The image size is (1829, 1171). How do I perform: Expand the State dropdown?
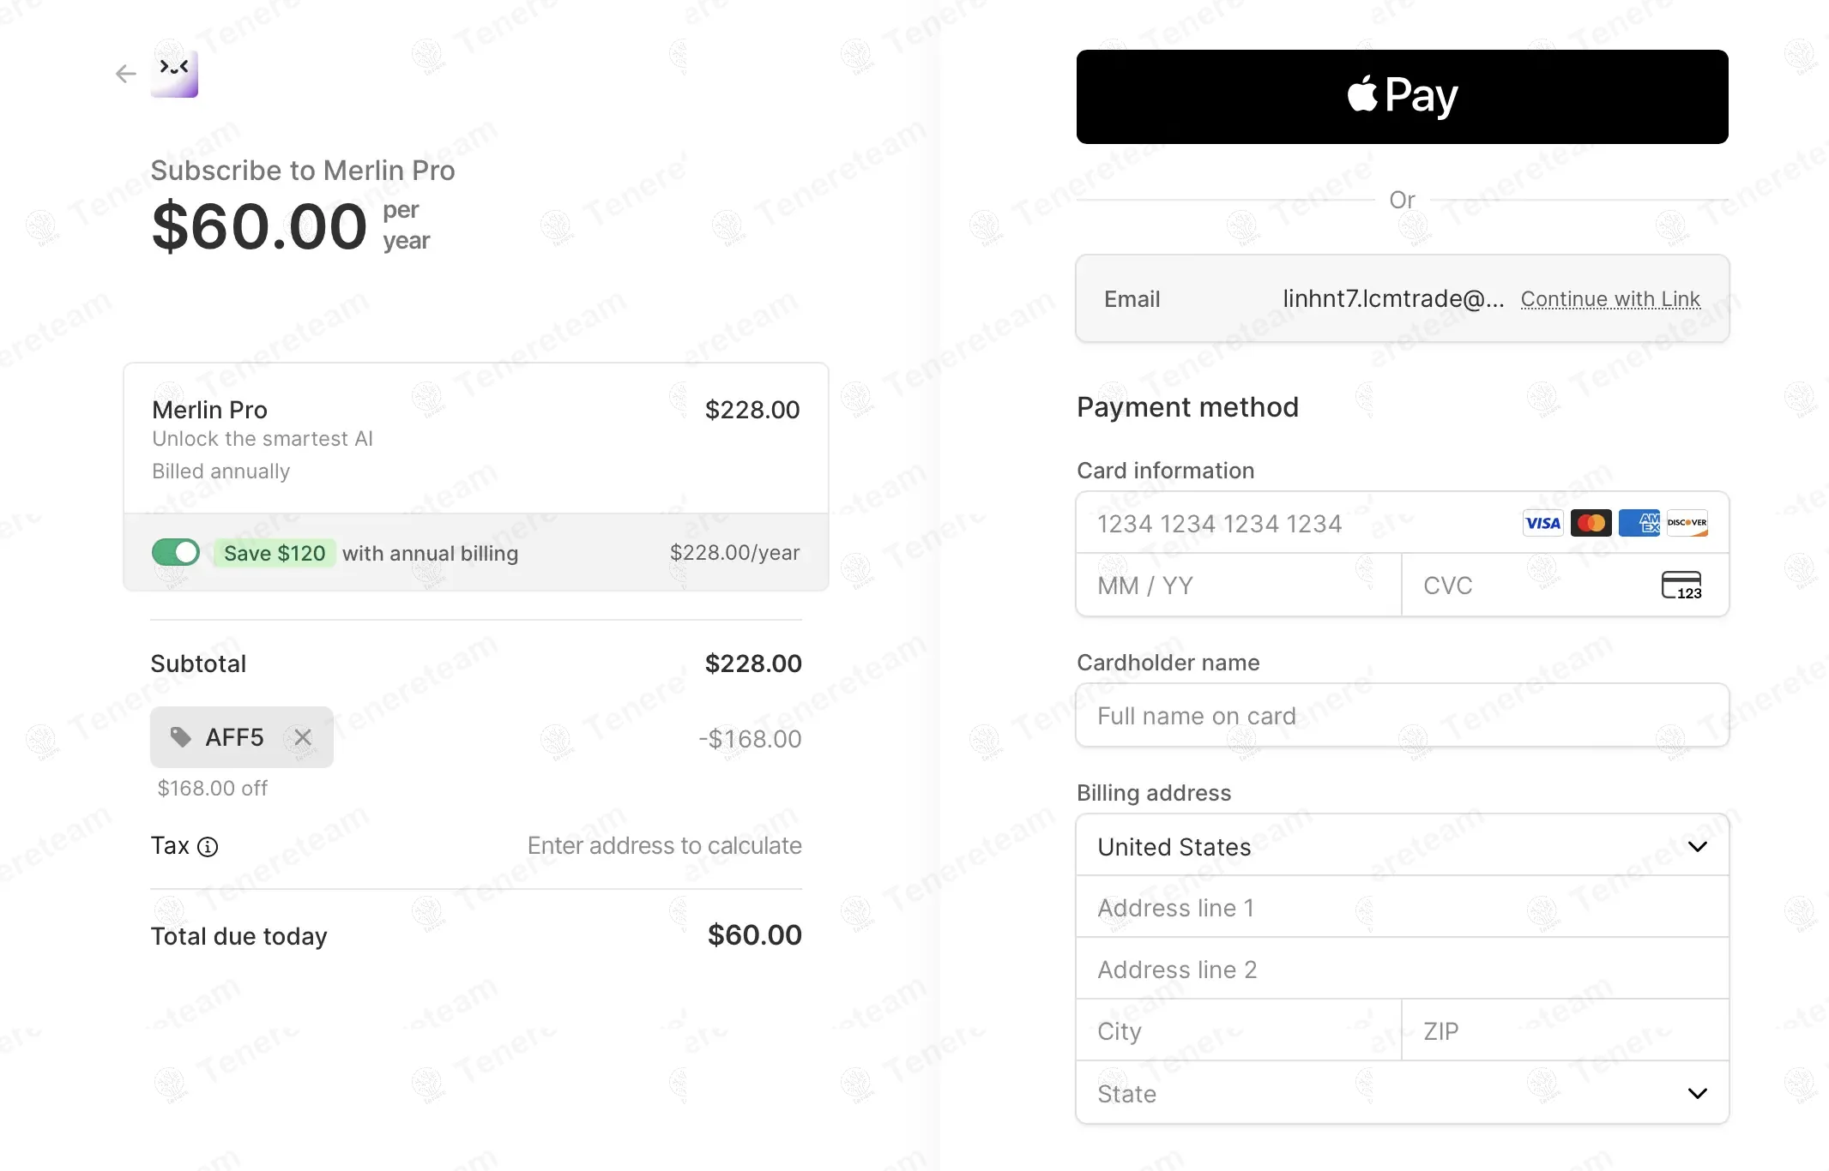pyautogui.click(x=1402, y=1093)
